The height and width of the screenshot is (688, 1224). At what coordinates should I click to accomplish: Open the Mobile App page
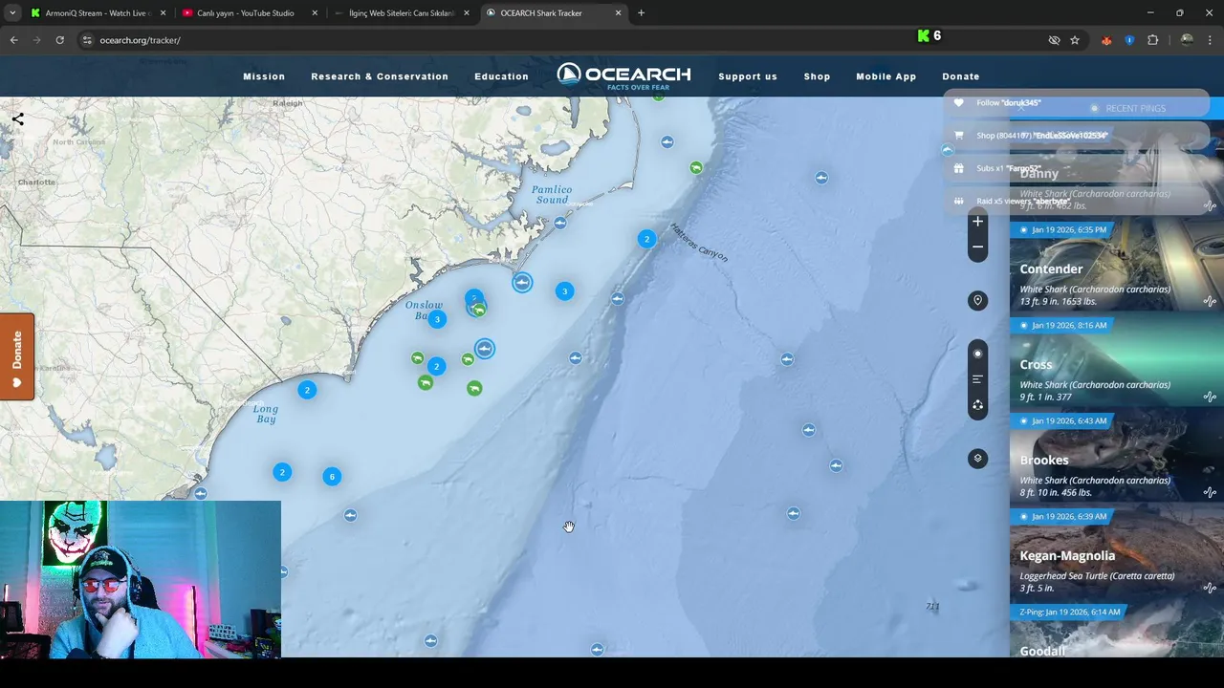pos(885,76)
